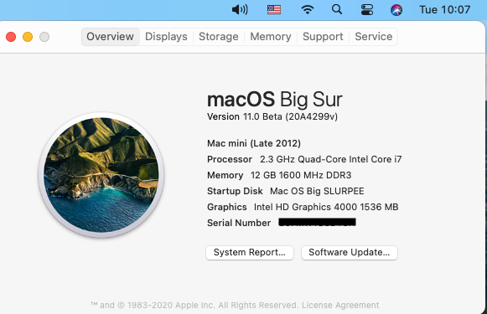Click the 2.3 GHz Quad-Core Intel Core i7 value
Viewport: 487px width, 314px height.
point(331,159)
